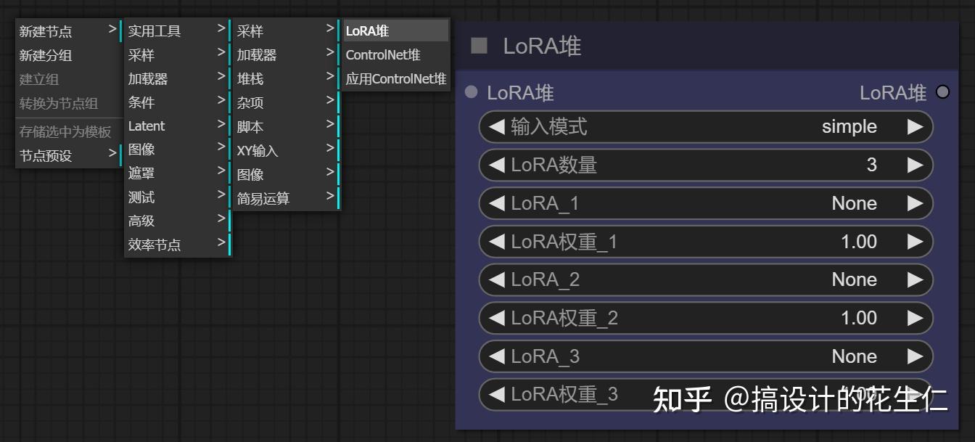Screen dimensions: 975x442
Task: Click the left arrow on LoRA_2 widget
Action: pos(496,279)
